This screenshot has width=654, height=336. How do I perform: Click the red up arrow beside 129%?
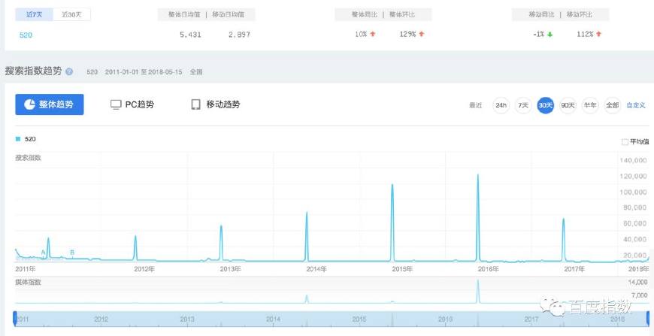[421, 35]
